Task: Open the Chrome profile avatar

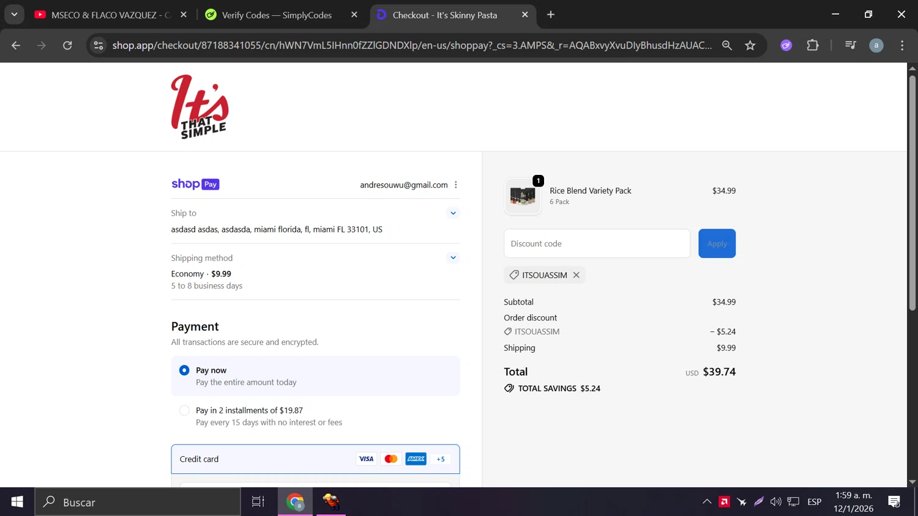Action: (x=876, y=45)
